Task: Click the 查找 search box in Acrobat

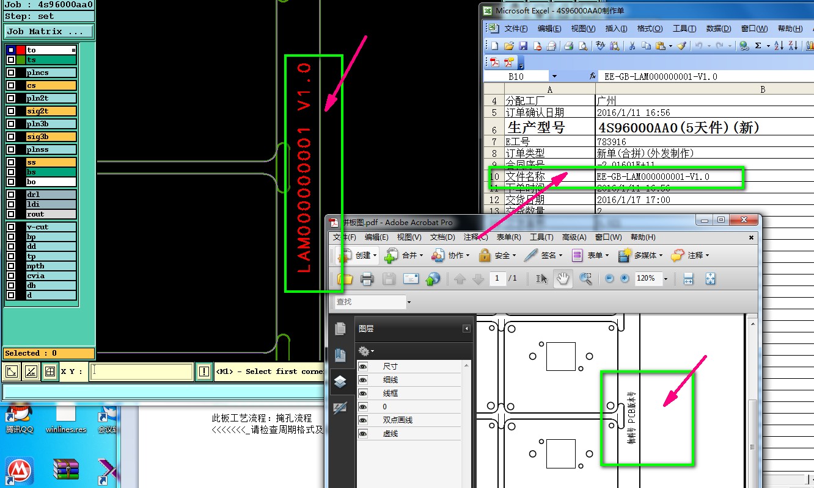Action: [370, 302]
